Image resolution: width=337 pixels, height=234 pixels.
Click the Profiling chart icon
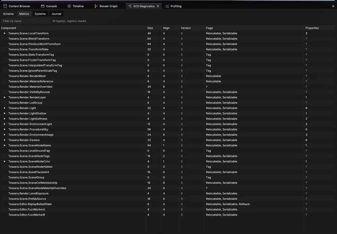(167, 6)
